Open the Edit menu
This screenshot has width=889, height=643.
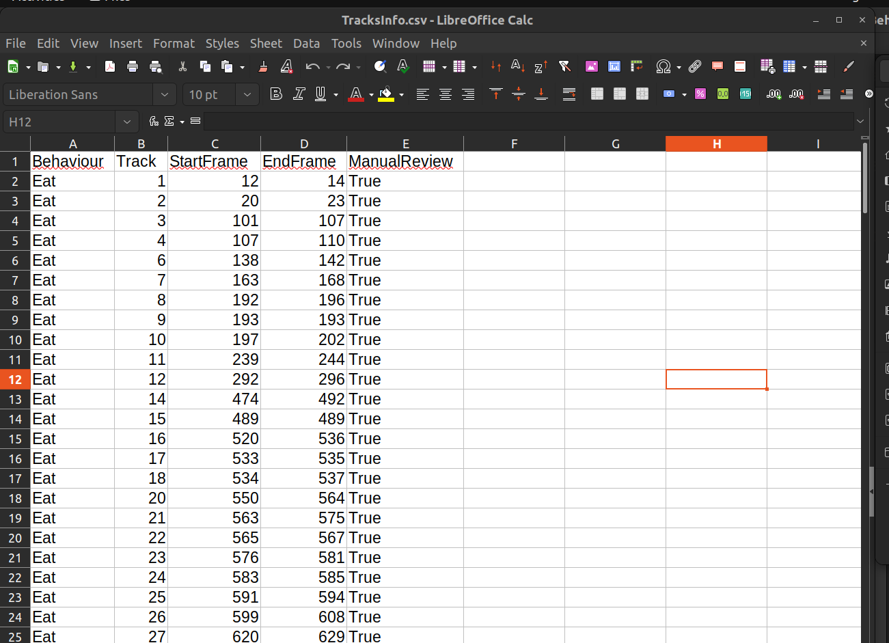point(48,43)
